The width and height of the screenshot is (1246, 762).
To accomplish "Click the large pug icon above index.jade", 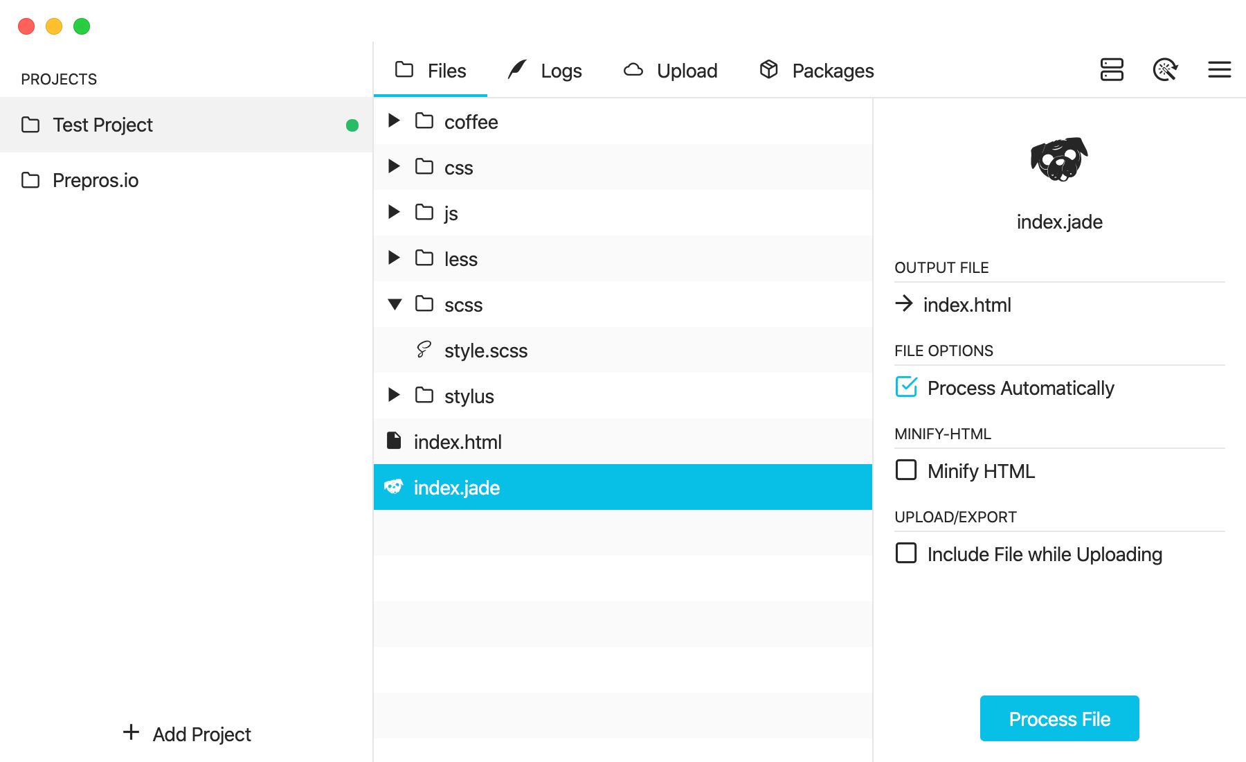I will point(1059,159).
